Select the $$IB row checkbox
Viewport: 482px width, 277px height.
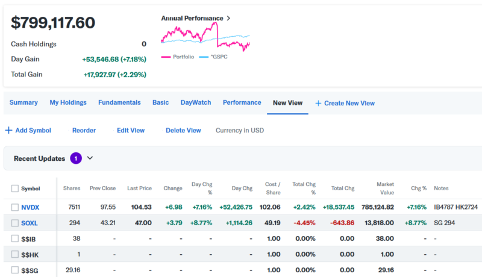click(x=15, y=238)
